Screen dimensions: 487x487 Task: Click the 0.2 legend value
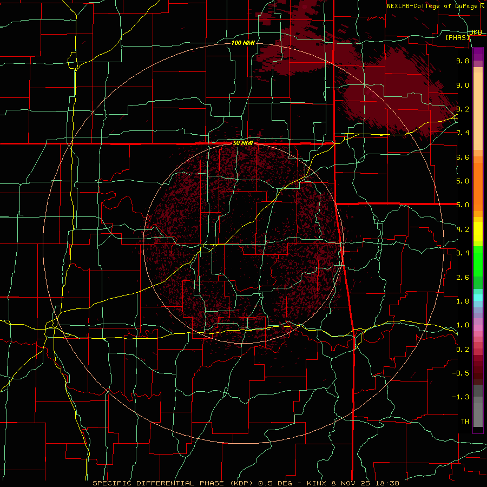(463, 350)
